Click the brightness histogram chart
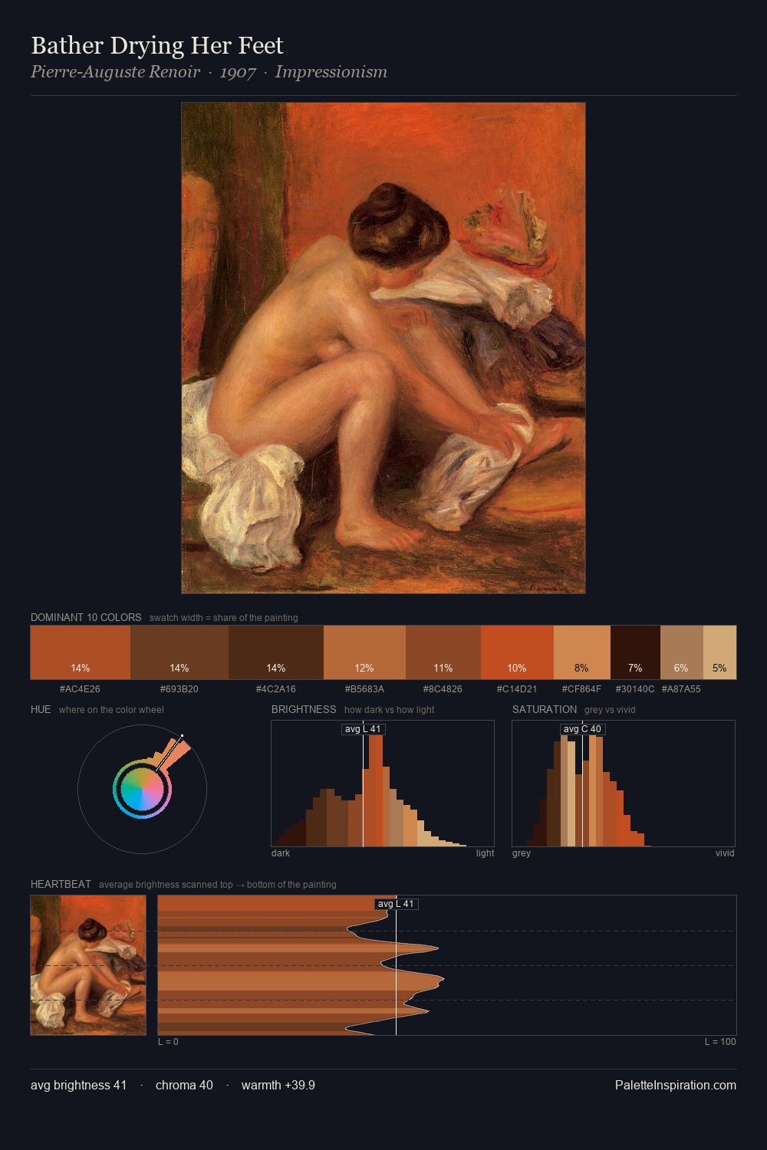 click(x=383, y=784)
